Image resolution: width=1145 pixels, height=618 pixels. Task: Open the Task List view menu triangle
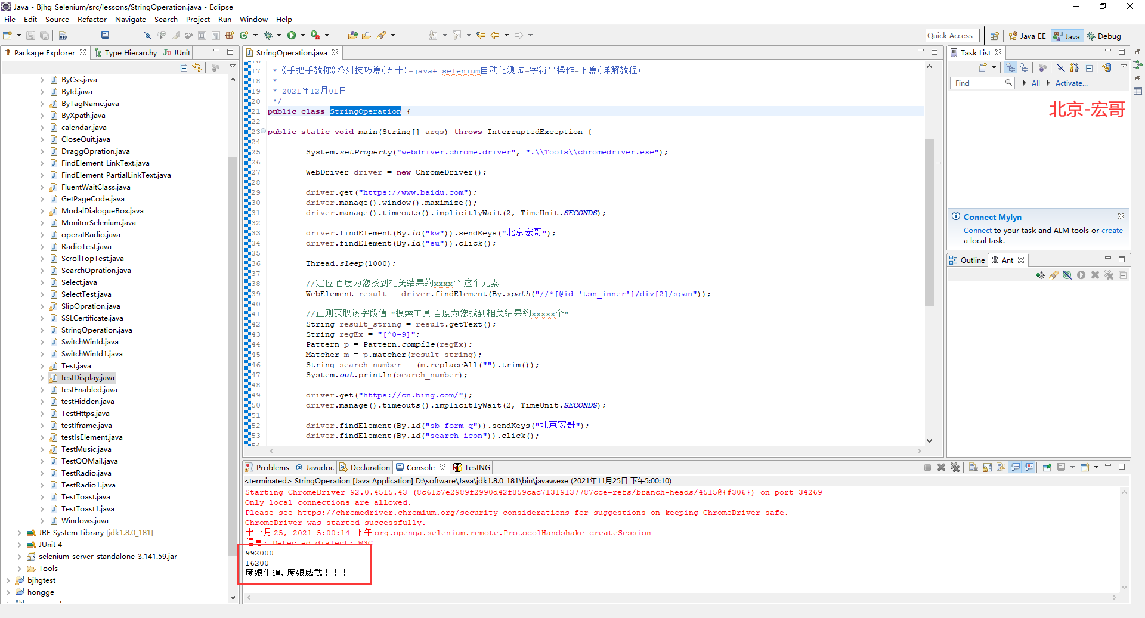pos(1124,67)
